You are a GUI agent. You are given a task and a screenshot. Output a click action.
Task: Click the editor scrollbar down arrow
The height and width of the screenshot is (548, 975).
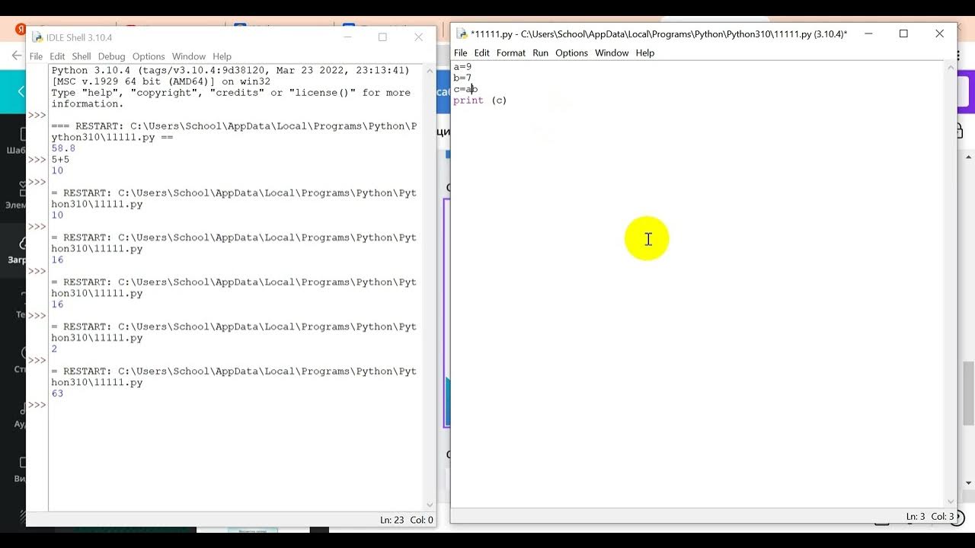point(951,501)
